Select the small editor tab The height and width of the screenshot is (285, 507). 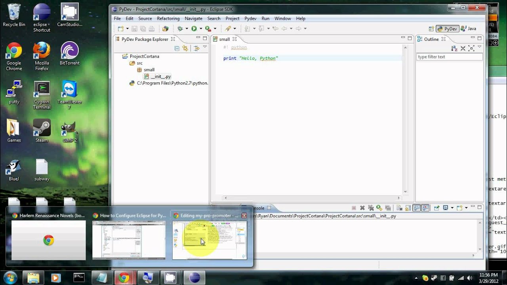click(x=225, y=39)
